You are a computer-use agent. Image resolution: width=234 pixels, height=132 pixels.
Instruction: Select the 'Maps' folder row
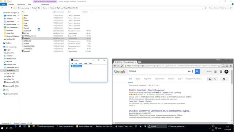[56, 26]
